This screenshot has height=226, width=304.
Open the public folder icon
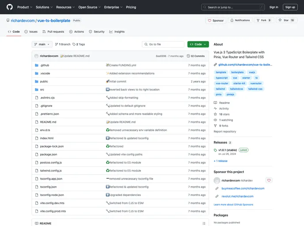(36, 82)
